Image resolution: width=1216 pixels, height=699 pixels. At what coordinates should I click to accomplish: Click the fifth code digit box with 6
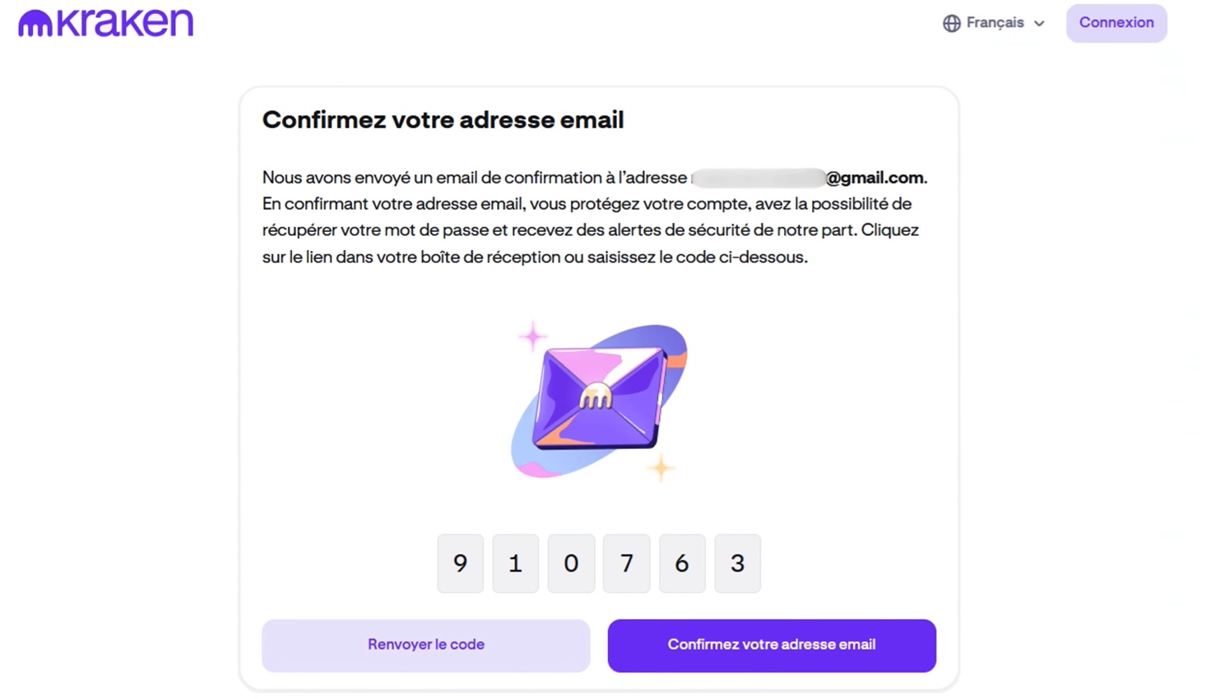(682, 563)
